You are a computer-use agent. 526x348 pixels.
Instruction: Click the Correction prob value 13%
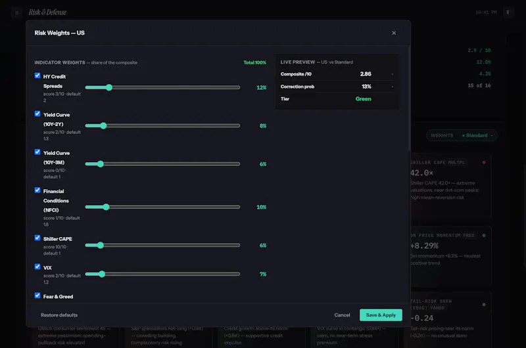366,87
